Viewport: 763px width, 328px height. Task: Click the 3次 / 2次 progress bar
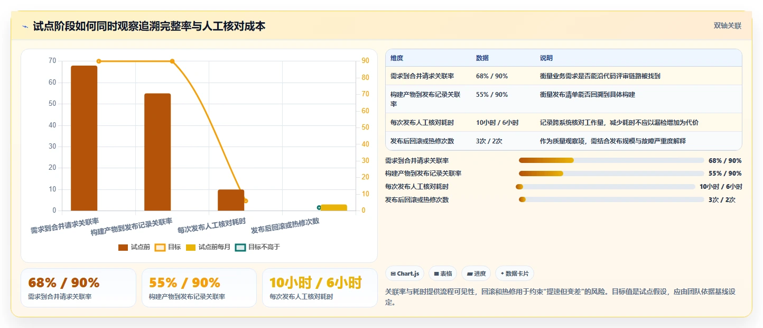point(611,199)
